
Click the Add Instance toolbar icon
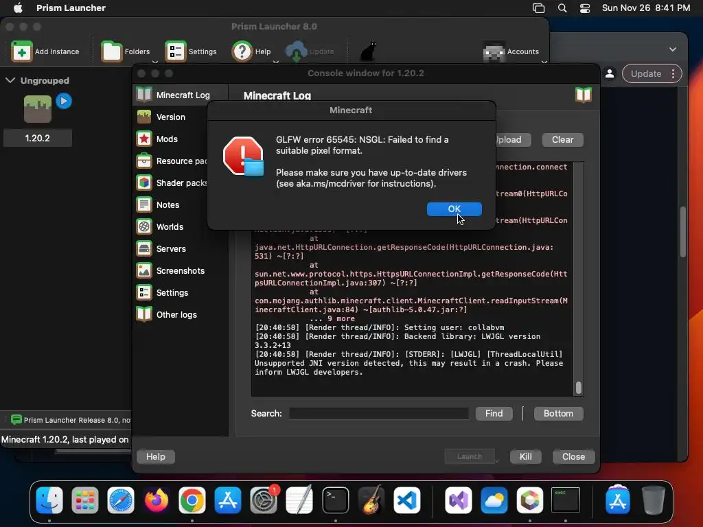(x=21, y=51)
